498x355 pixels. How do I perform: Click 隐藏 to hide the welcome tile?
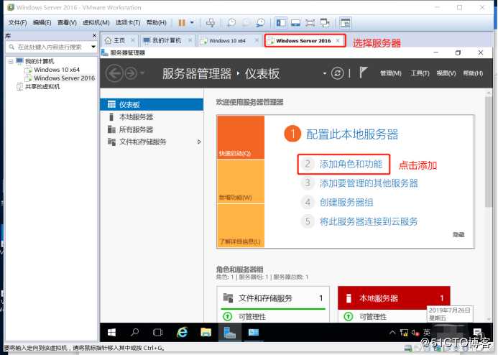(x=458, y=234)
